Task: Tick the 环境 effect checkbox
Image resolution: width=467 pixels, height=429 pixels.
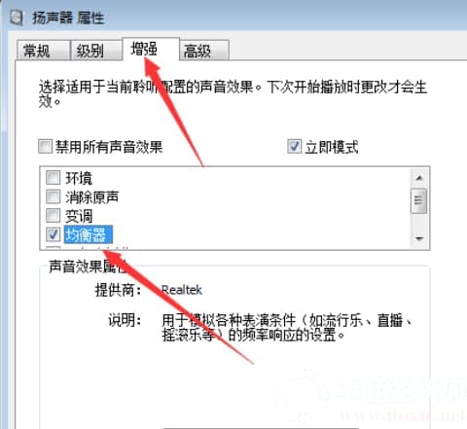Action: pos(53,177)
